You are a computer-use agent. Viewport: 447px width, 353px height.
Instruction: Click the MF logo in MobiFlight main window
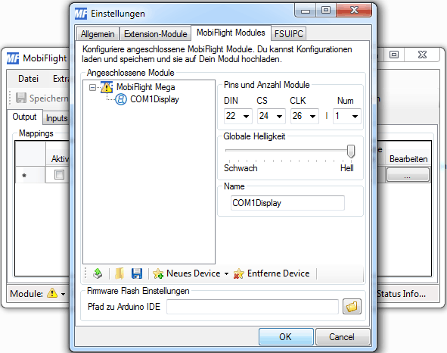click(13, 58)
